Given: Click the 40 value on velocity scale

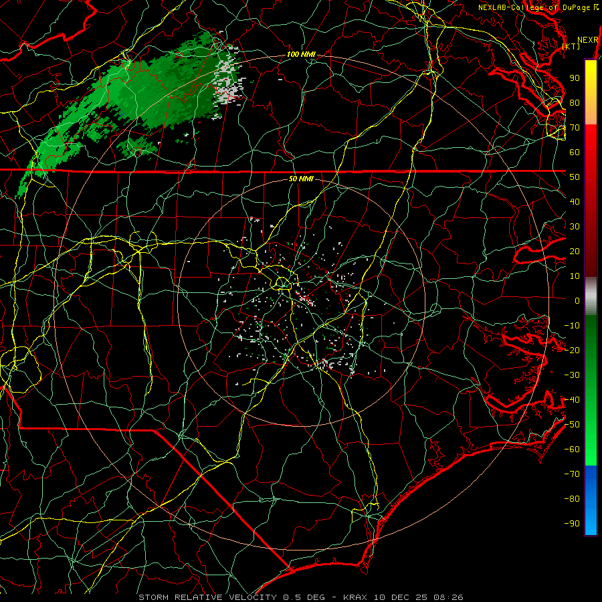Looking at the screenshot, I should click(x=575, y=202).
